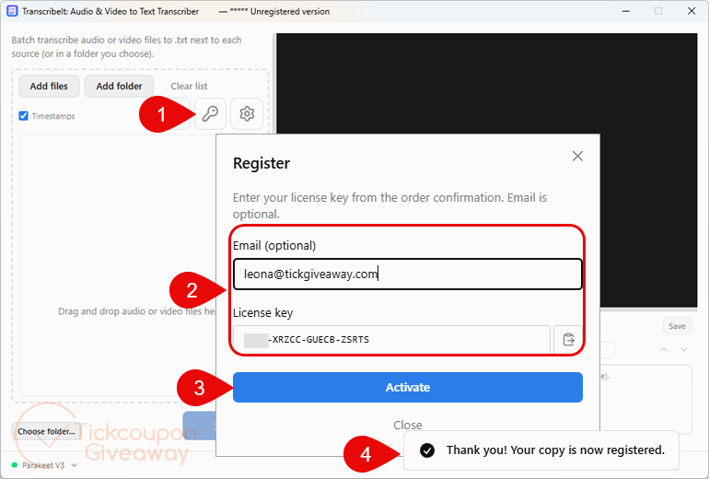This screenshot has width=709, height=479.
Task: Focus the License key input field
Action: [391, 339]
